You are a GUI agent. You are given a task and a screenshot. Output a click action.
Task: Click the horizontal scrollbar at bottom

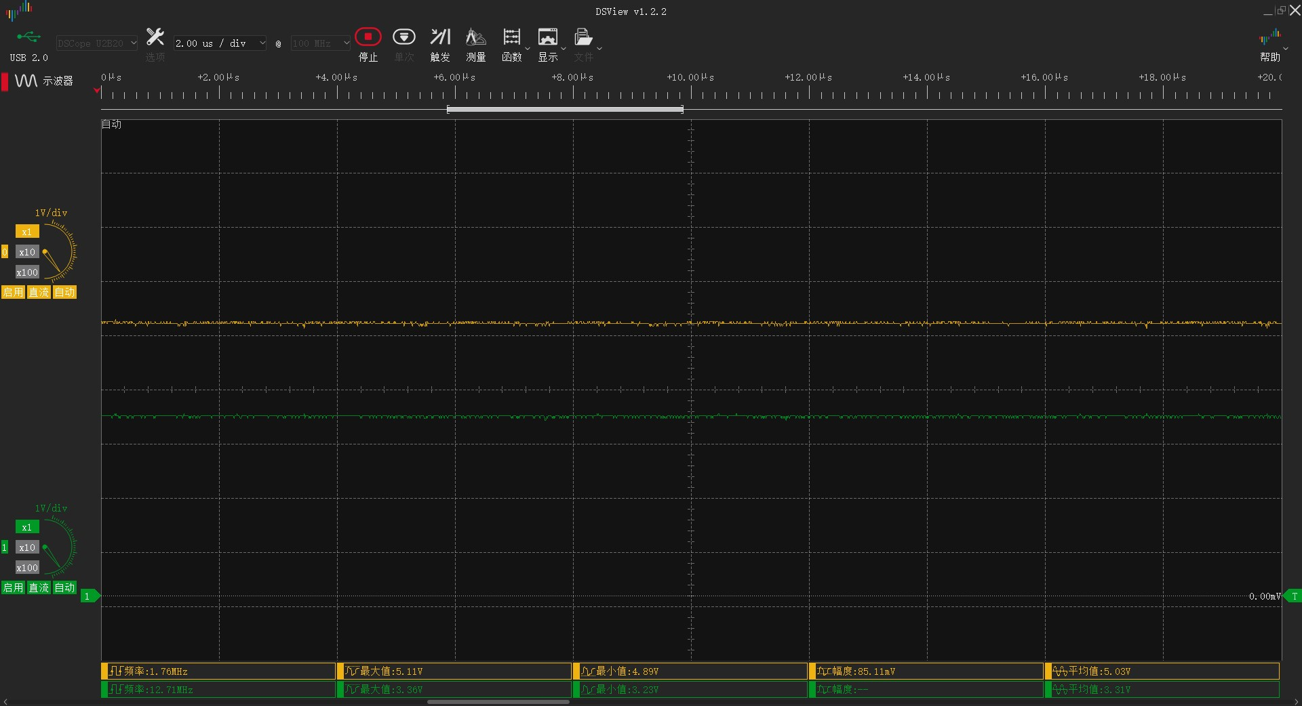click(x=498, y=702)
